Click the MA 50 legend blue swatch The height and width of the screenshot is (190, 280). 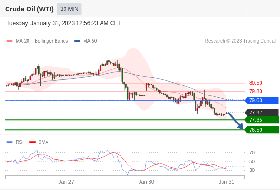point(77,41)
